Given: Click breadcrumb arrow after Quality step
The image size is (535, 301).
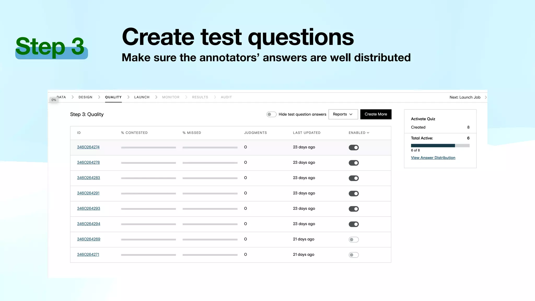Looking at the screenshot, I should pyautogui.click(x=128, y=97).
